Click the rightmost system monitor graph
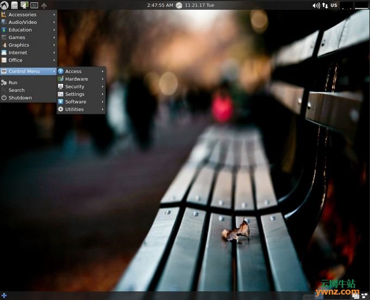Image resolution: width=370 pixels, height=300 pixels. point(361,5)
